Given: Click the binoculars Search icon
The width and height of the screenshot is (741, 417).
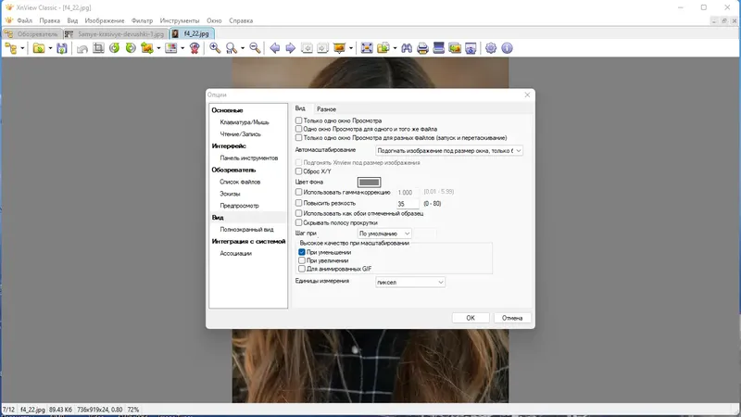Looking at the screenshot, I should point(407,48).
